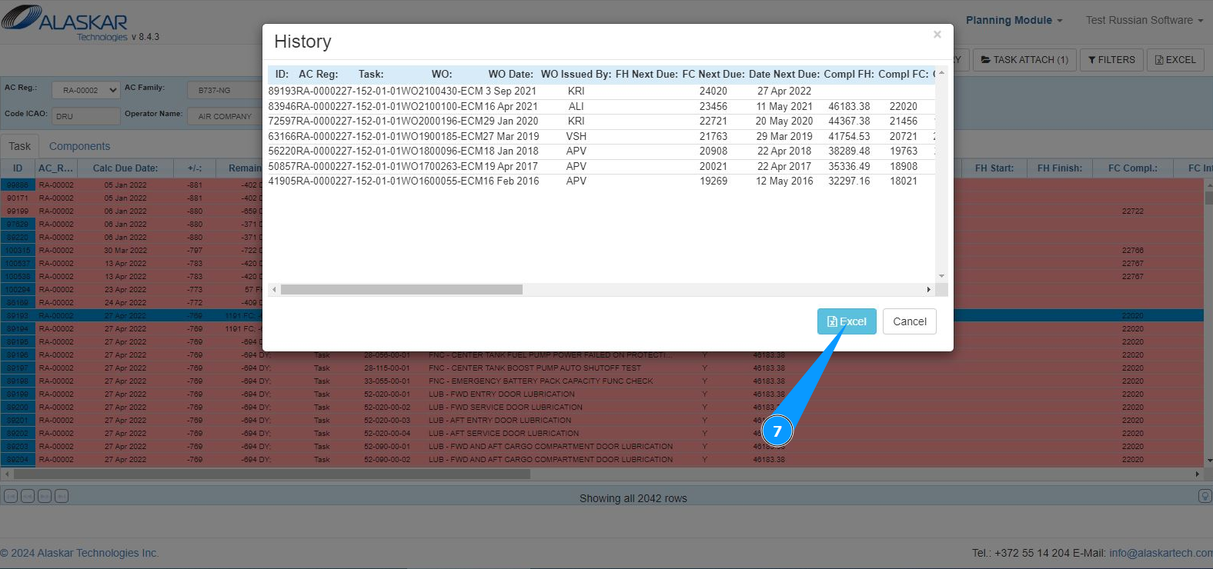Viewport: 1213px width, 569px height.
Task: Close the History dialog with the X
Action: [x=937, y=35]
